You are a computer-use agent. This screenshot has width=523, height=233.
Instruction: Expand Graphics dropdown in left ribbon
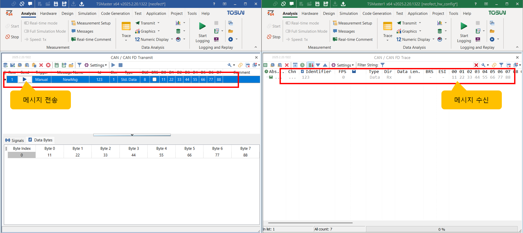158,31
